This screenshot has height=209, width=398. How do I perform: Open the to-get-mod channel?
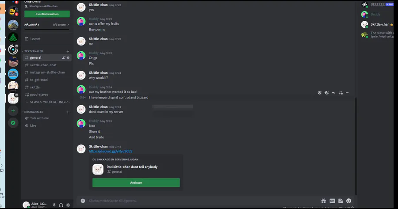(x=39, y=80)
